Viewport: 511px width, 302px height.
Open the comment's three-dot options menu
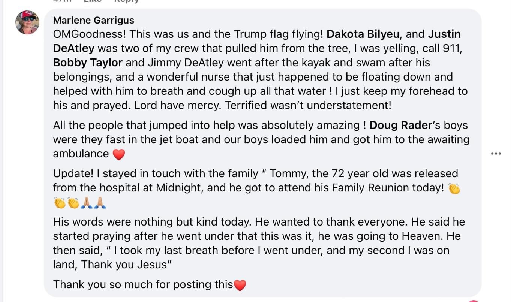point(496,154)
